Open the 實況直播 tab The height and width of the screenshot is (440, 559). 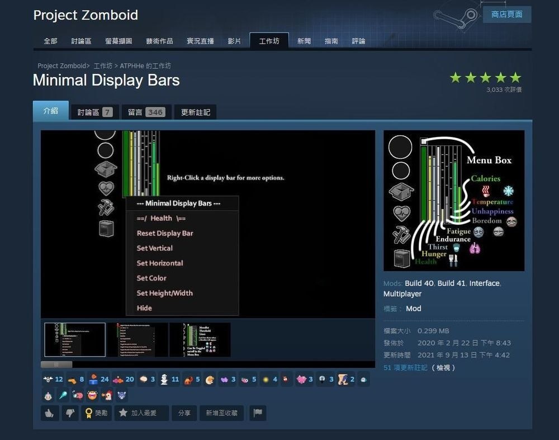pos(200,41)
